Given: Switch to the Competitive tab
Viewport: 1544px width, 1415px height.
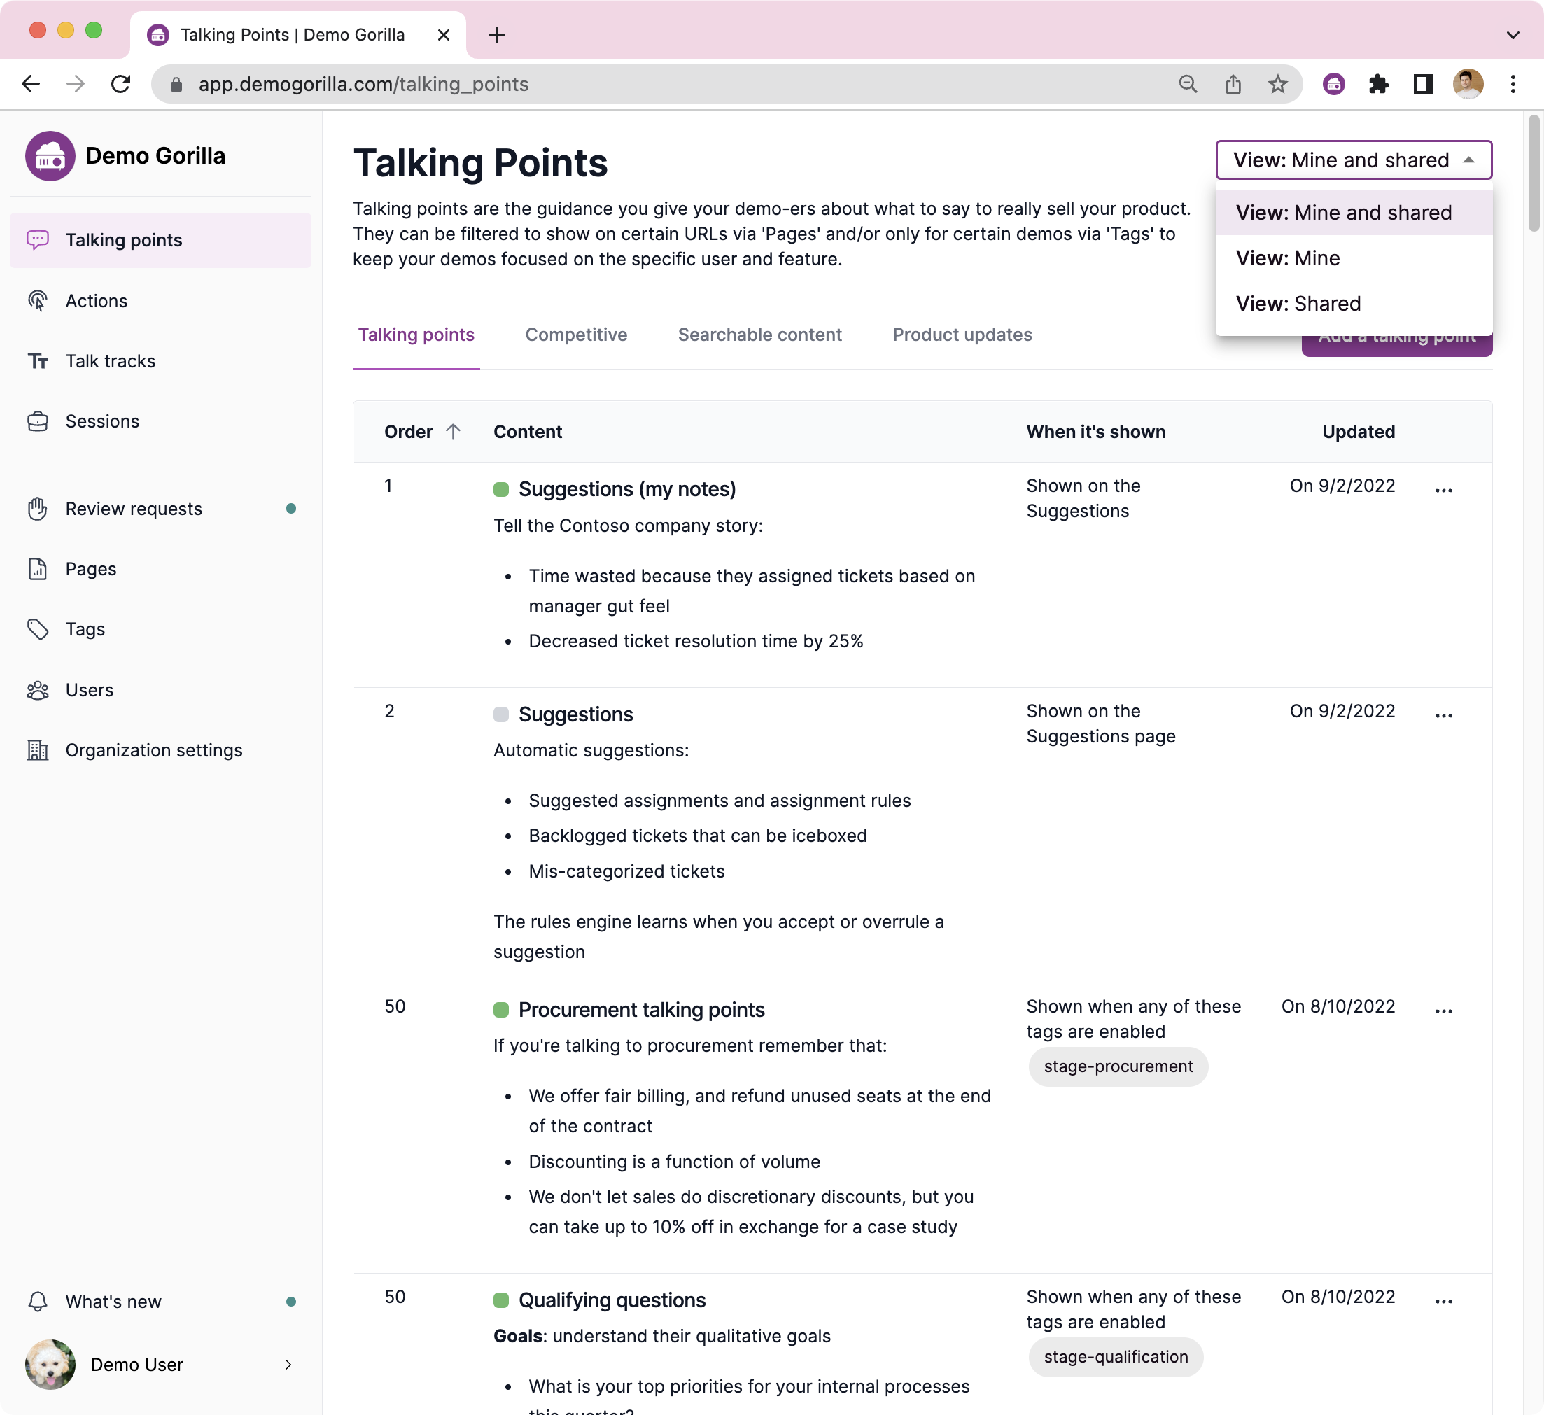Looking at the screenshot, I should coord(576,335).
